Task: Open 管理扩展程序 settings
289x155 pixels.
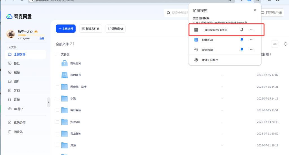Action: [225, 60]
